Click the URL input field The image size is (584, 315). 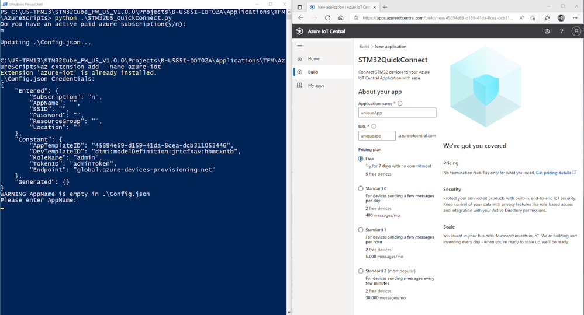(377, 136)
